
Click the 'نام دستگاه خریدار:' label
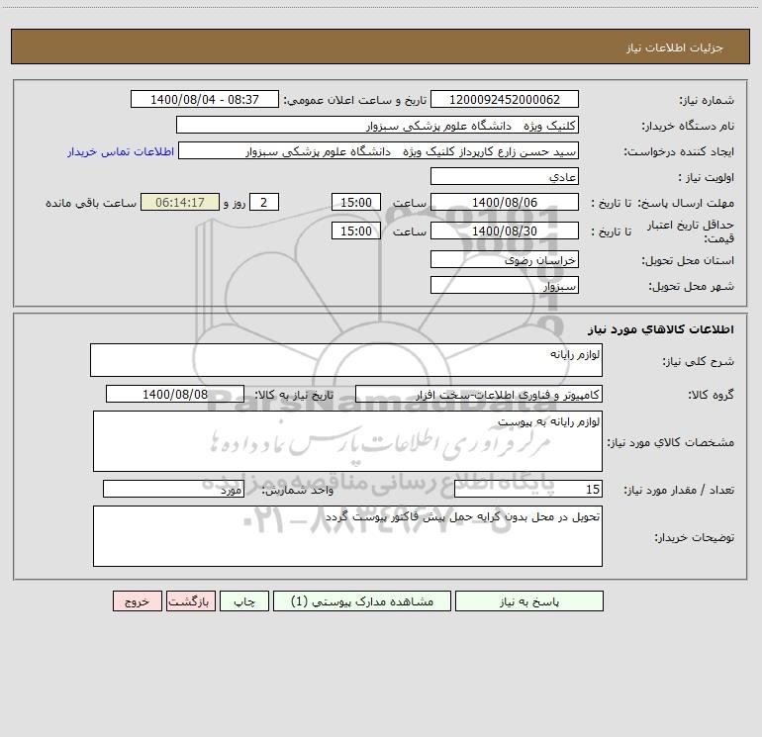coord(688,126)
